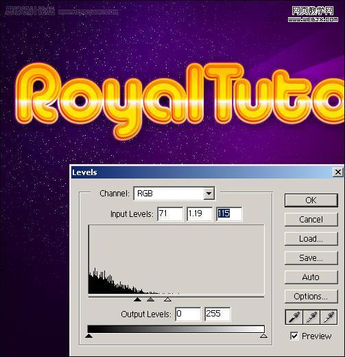Open the Channel RGB dropdown arrow
The image size is (345, 357).
[x=209, y=194]
